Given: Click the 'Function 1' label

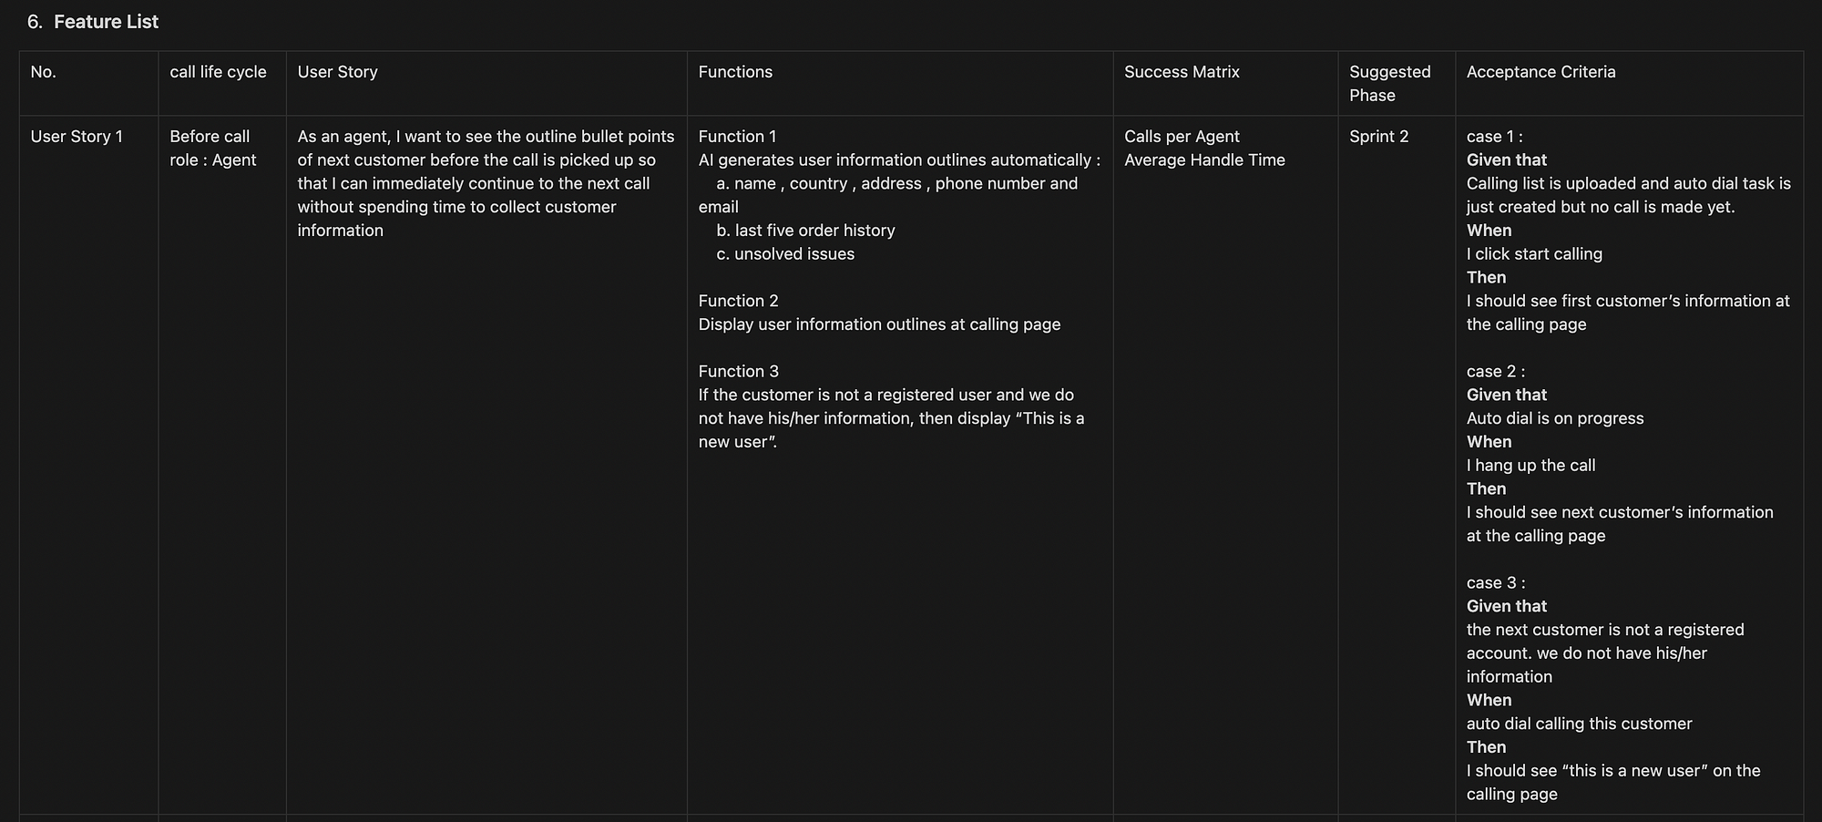Looking at the screenshot, I should coord(737,137).
